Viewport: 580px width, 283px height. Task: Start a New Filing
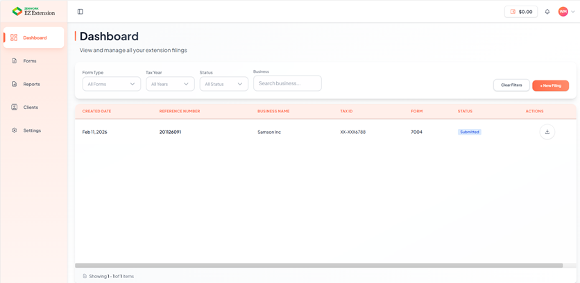click(550, 85)
